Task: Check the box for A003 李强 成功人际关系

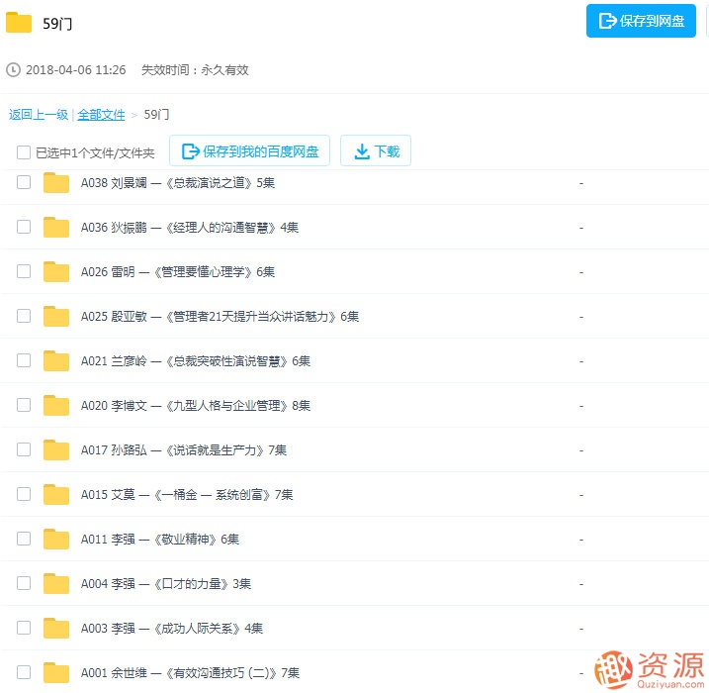Action: (24, 628)
